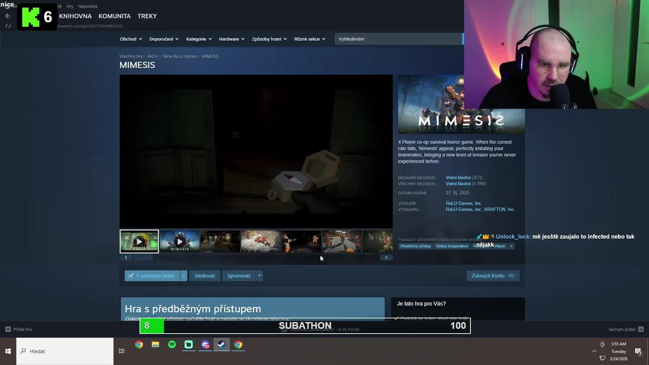
Task: Expand the wishlist button dropdown arrow
Action: click(184, 276)
